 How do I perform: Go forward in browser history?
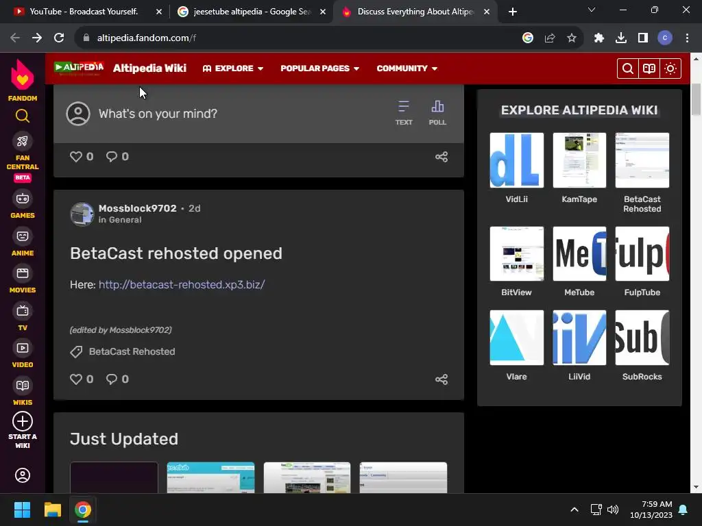tap(37, 38)
